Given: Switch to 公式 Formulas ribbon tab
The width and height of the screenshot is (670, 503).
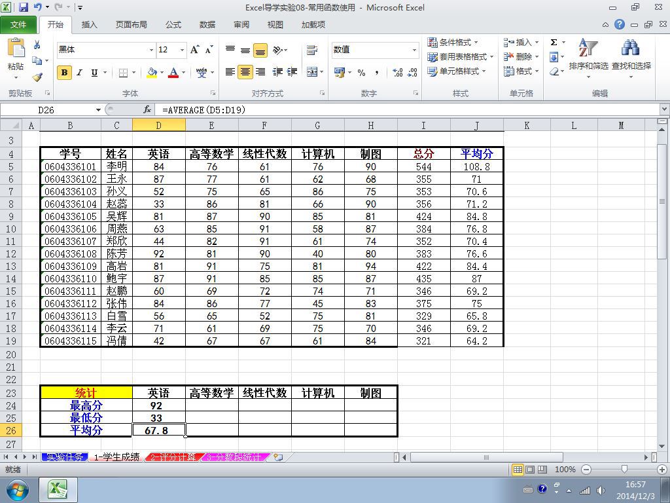Looking at the screenshot, I should [x=173, y=25].
